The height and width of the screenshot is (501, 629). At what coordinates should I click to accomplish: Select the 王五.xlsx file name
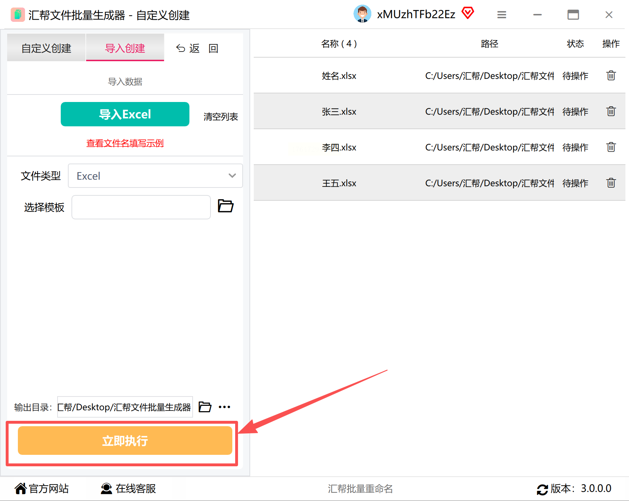click(x=339, y=183)
